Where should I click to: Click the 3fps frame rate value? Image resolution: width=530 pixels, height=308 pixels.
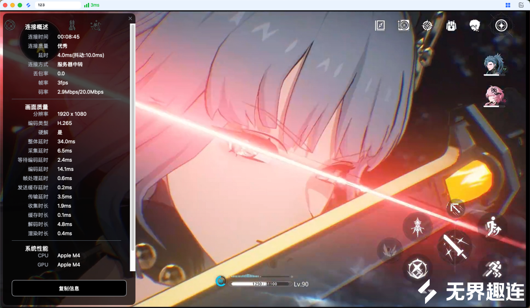click(x=63, y=83)
